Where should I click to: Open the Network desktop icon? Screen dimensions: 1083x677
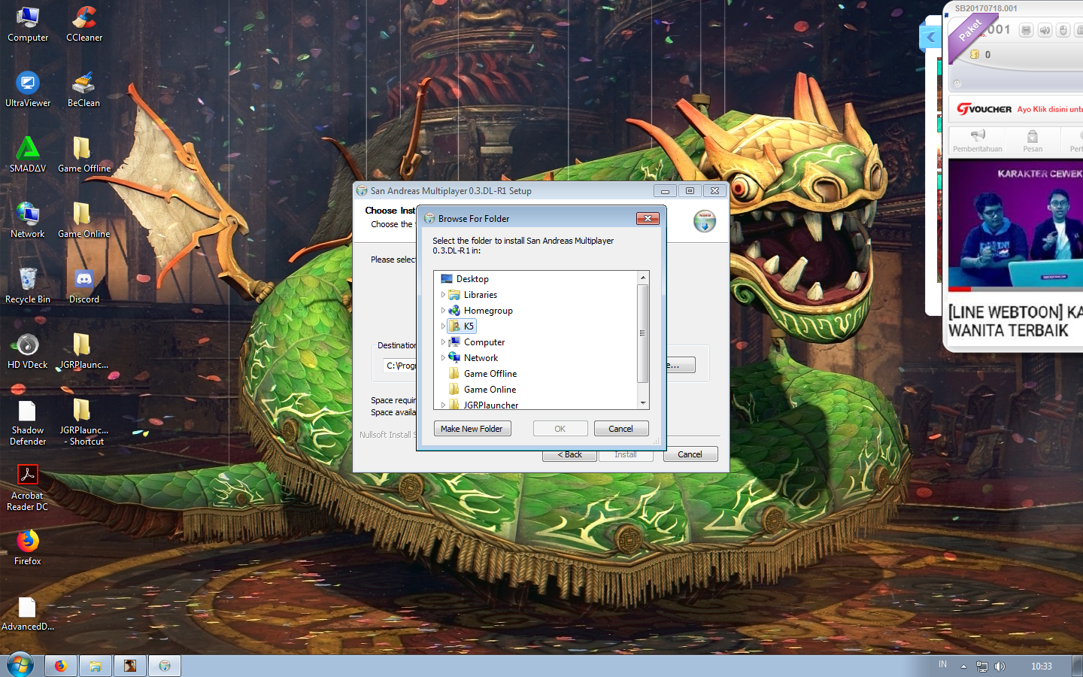pos(28,220)
